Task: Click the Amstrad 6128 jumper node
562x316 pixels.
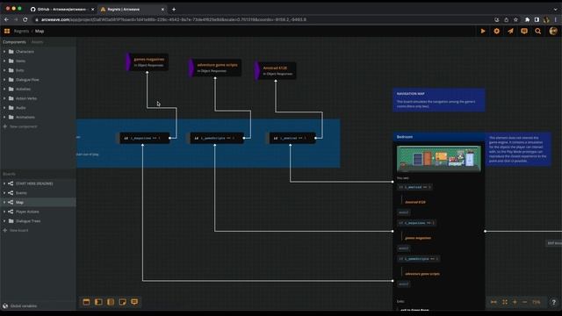Action: 276,70
